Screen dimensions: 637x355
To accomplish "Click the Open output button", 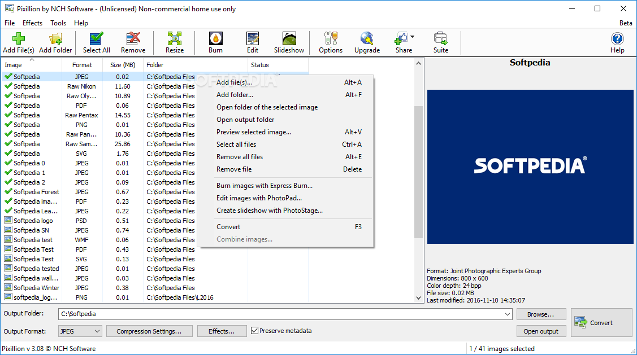I will [x=541, y=331].
